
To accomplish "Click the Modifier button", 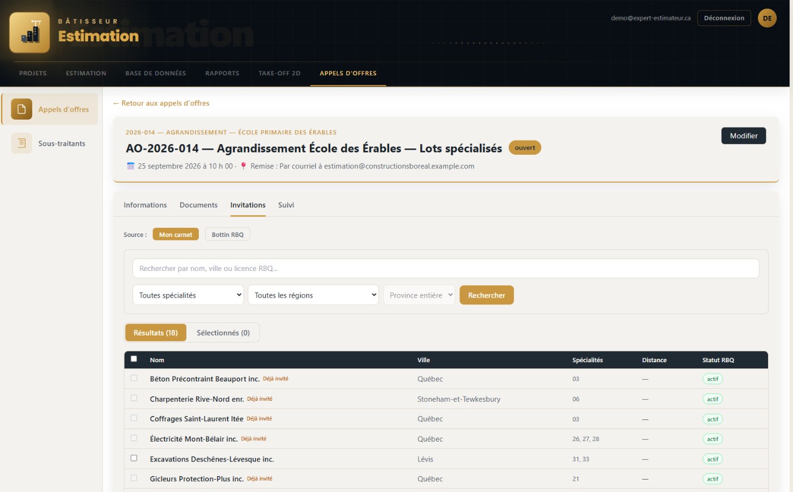I will coord(744,135).
